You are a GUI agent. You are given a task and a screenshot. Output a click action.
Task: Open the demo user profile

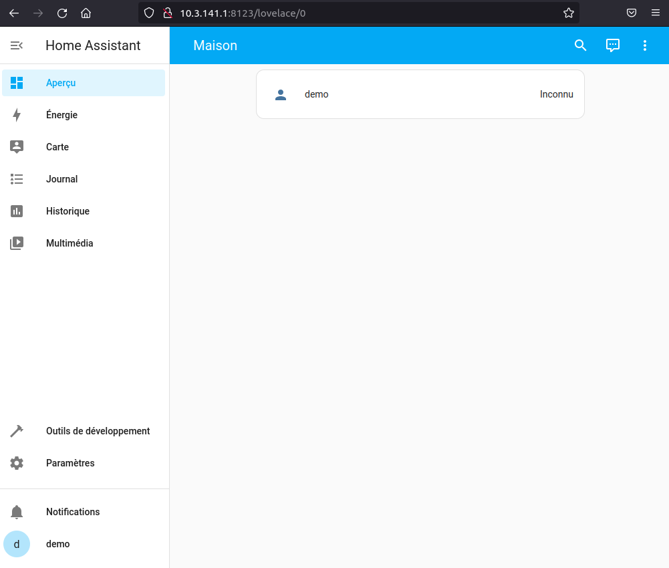[57, 543]
